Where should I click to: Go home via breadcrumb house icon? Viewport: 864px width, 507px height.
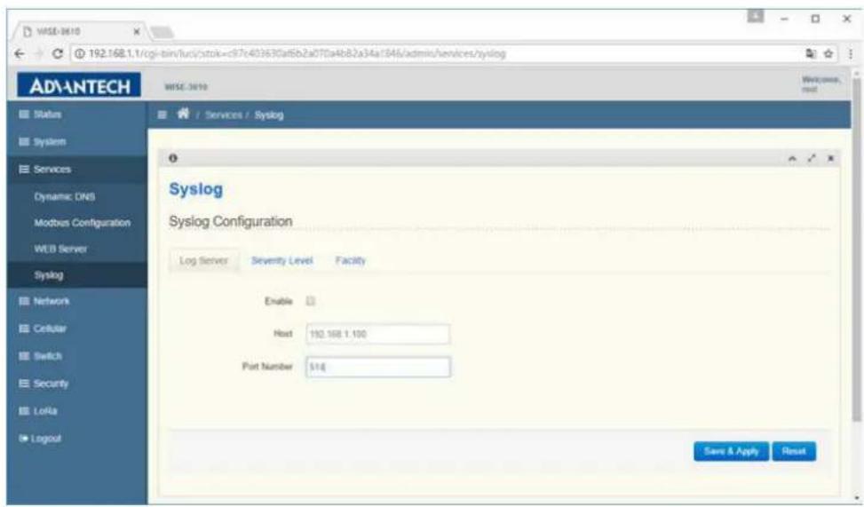[x=183, y=114]
